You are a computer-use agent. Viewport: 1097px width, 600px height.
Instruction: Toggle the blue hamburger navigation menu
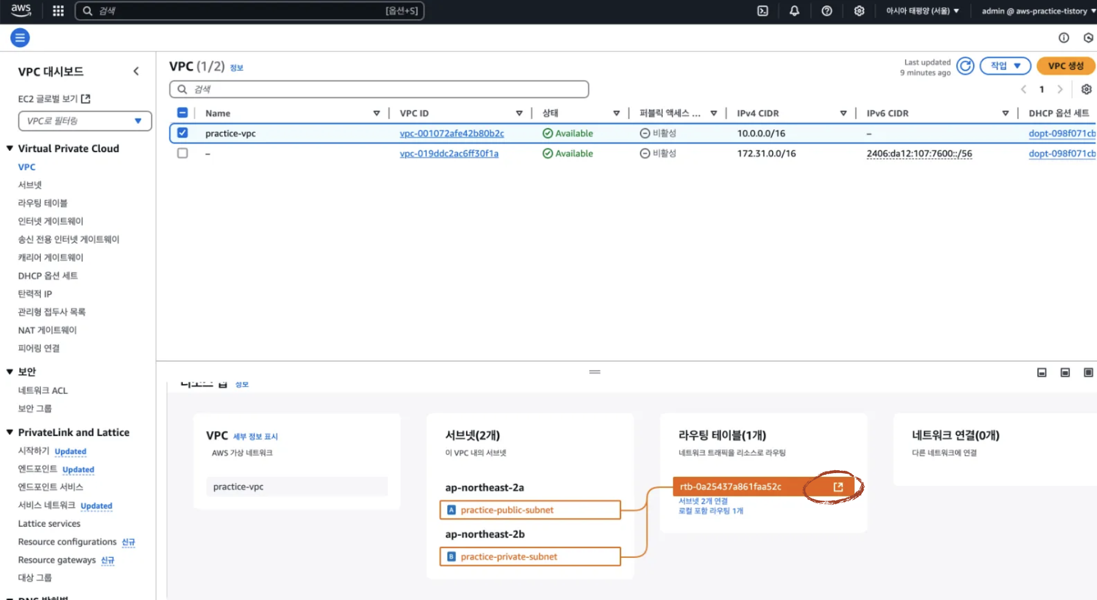pos(20,38)
